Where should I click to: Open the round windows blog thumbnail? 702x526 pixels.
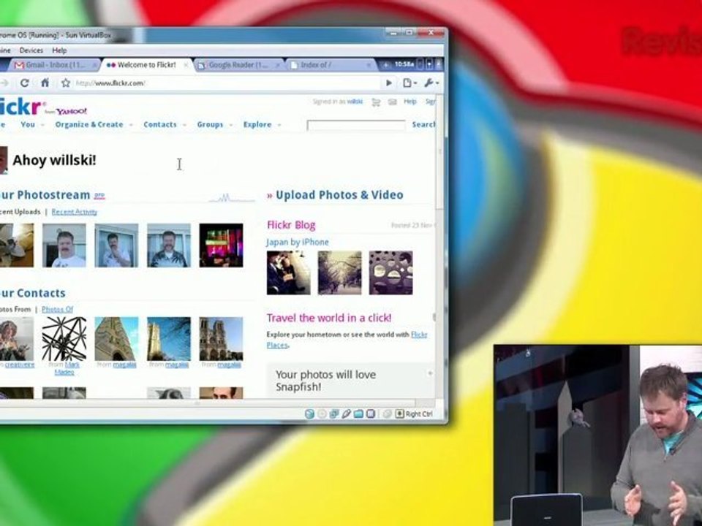tap(390, 272)
